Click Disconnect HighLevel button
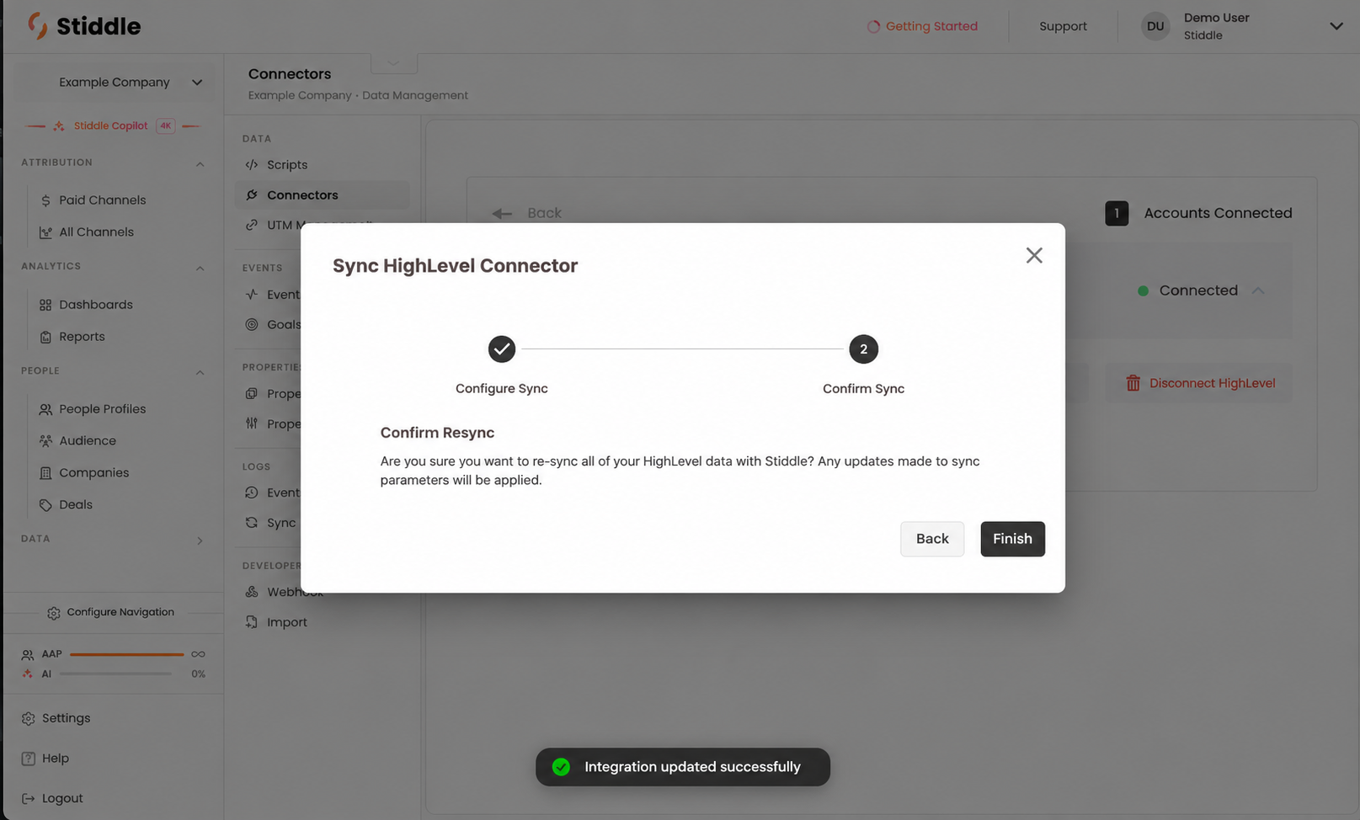Viewport: 1360px width, 820px height. [1199, 383]
